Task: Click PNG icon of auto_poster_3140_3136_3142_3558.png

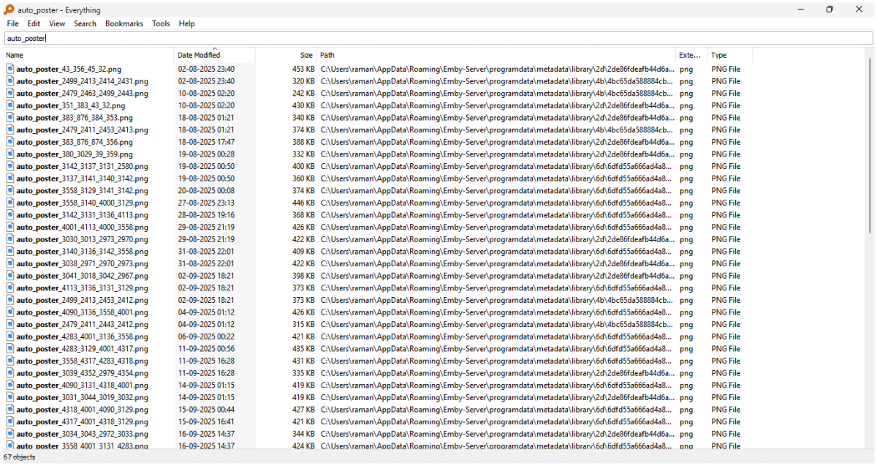Action: pos(10,251)
